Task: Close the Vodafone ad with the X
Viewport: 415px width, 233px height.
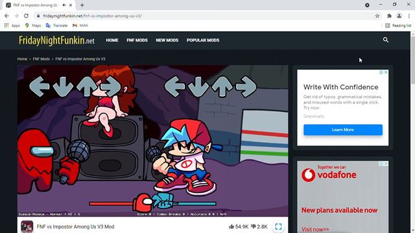Action: (386, 164)
